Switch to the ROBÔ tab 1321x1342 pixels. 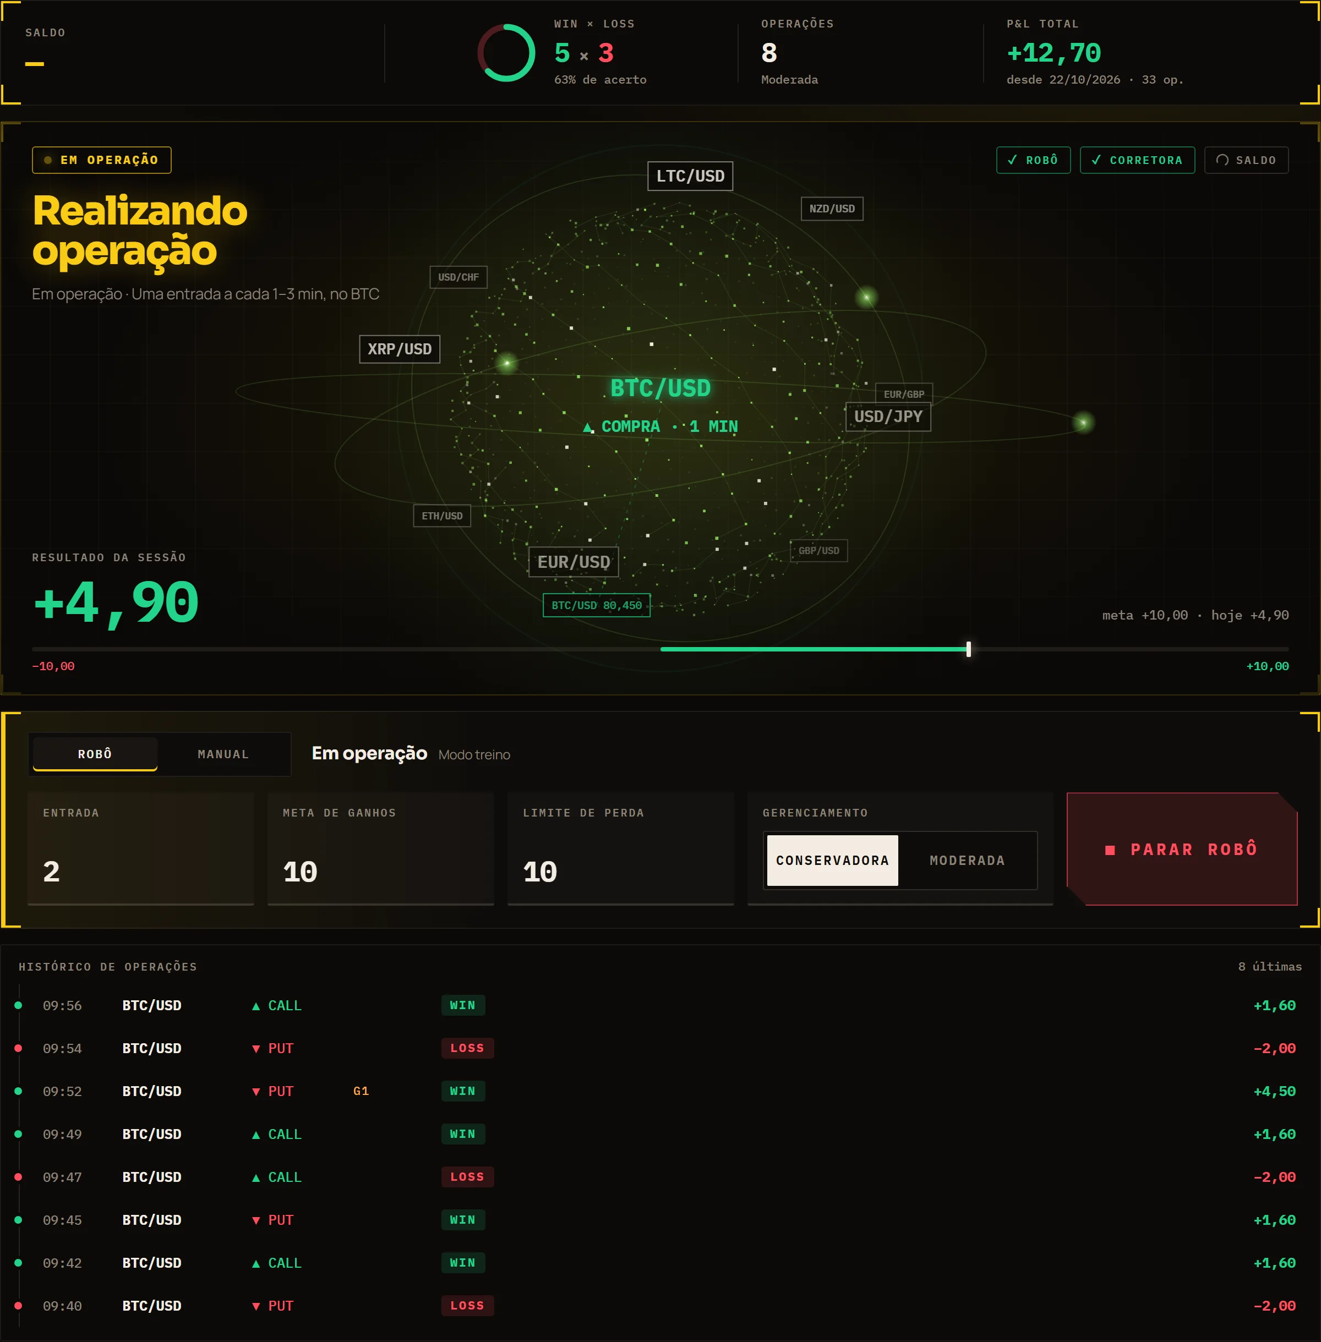point(95,754)
